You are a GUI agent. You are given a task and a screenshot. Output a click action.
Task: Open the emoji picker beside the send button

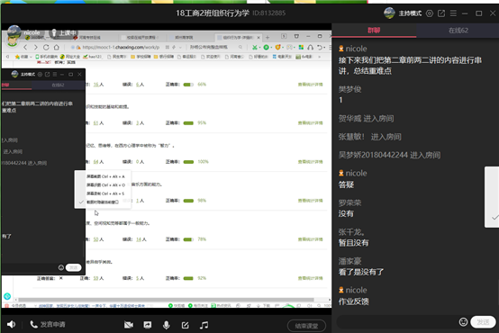point(463,322)
